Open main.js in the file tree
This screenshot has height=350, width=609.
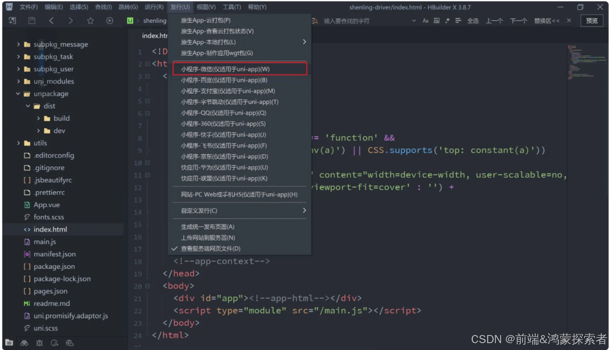click(x=45, y=242)
